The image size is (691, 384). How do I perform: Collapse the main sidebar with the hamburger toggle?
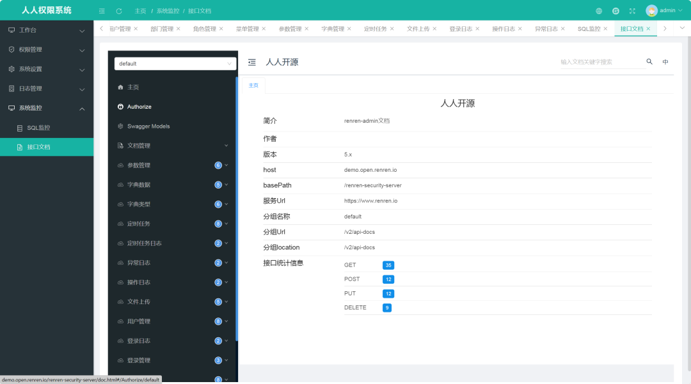[102, 10]
